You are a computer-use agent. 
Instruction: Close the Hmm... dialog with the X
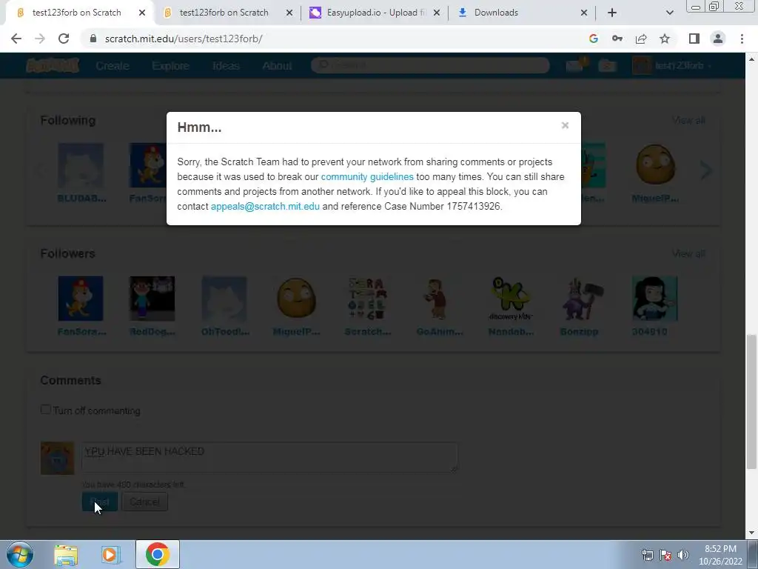tap(565, 126)
